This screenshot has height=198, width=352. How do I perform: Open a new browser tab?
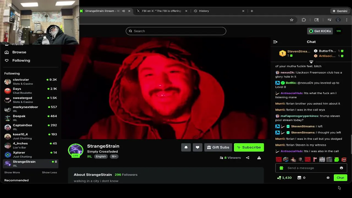coord(252,11)
